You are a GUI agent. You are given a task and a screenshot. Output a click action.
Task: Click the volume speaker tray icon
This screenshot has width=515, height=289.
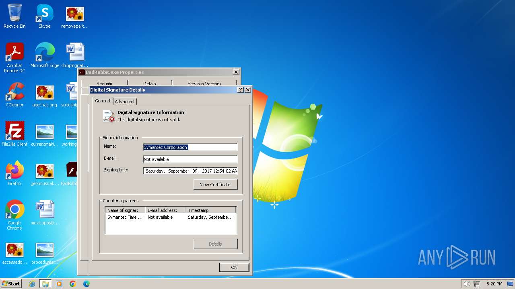pos(467,284)
